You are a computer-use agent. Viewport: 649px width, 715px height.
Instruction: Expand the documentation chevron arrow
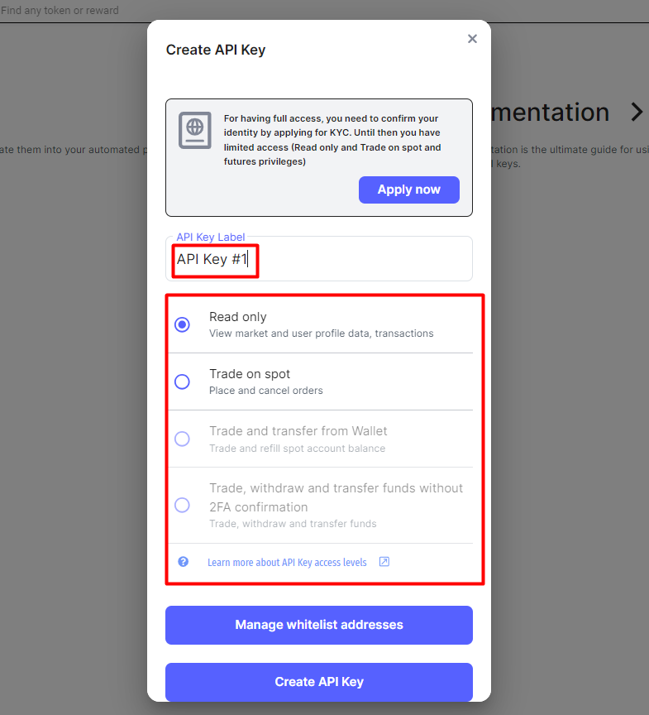point(637,112)
